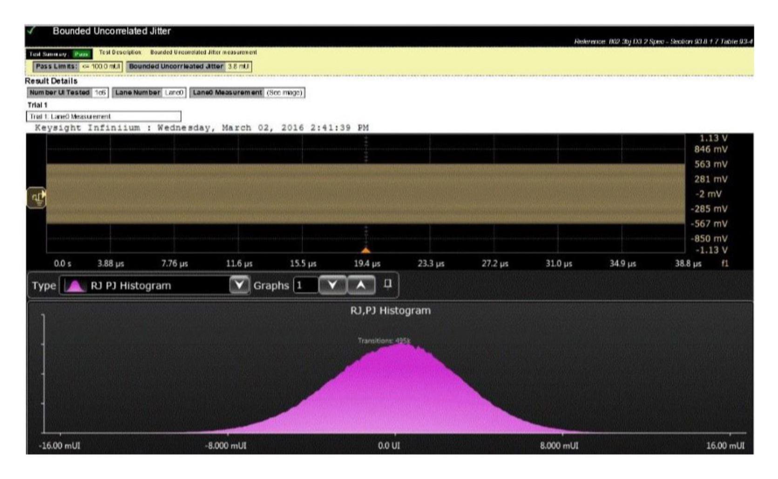The image size is (778, 479).
Task: Click the -16.00 mUI histogram axis label
Action: pos(60,445)
